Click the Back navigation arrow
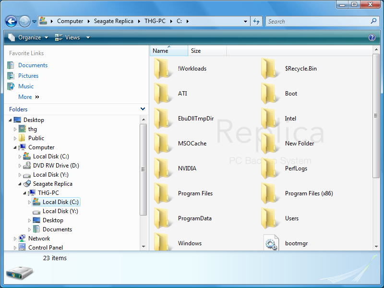The image size is (384, 288). click(x=11, y=21)
